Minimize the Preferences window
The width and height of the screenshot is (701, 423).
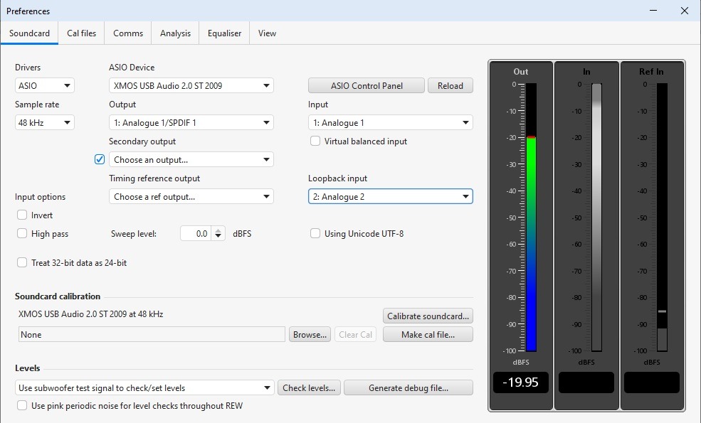coord(653,11)
